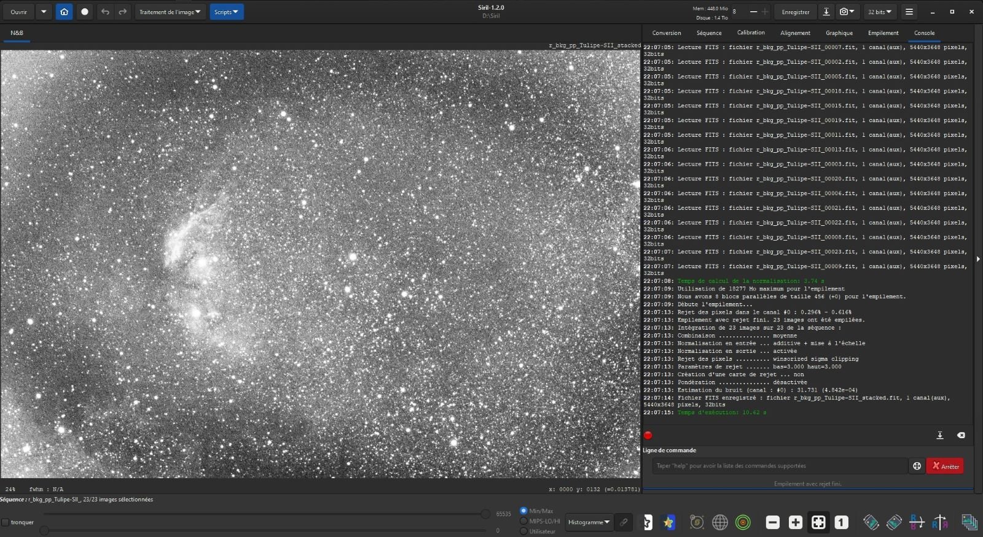Increase thread count with plus
The image size is (983, 537).
765,12
